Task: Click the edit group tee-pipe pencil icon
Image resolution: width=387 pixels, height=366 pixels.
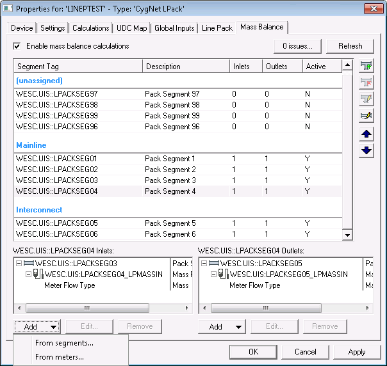Action: [366, 99]
